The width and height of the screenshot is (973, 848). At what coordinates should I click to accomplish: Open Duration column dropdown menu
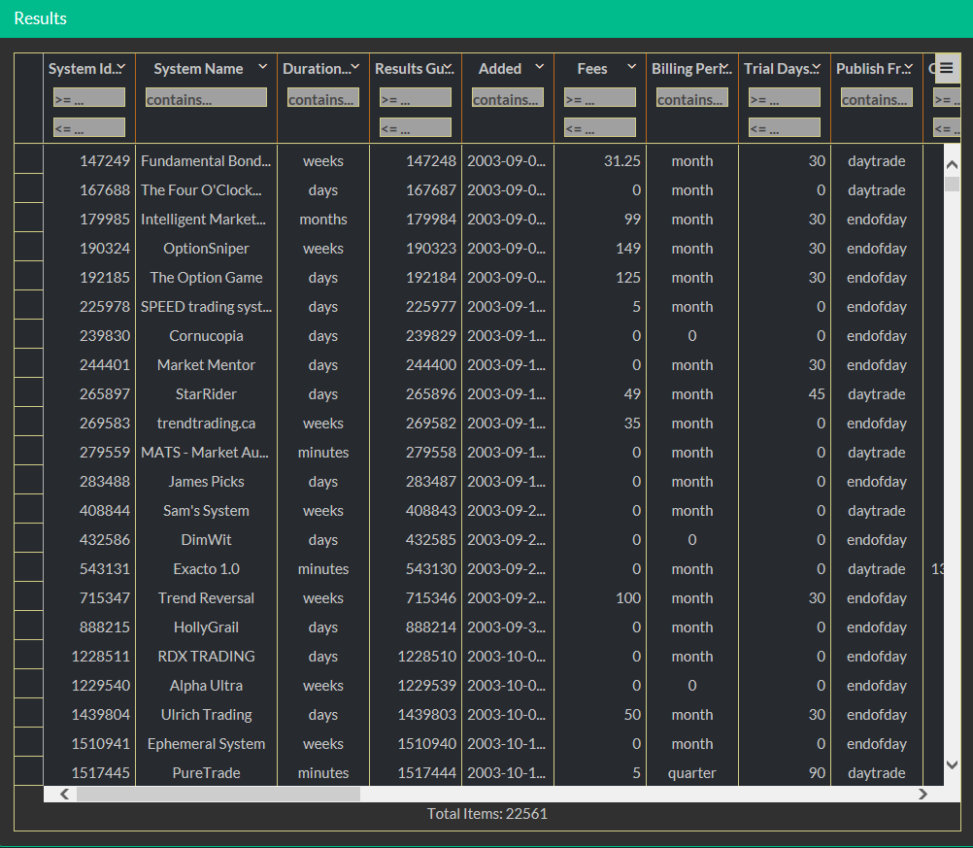click(x=355, y=67)
